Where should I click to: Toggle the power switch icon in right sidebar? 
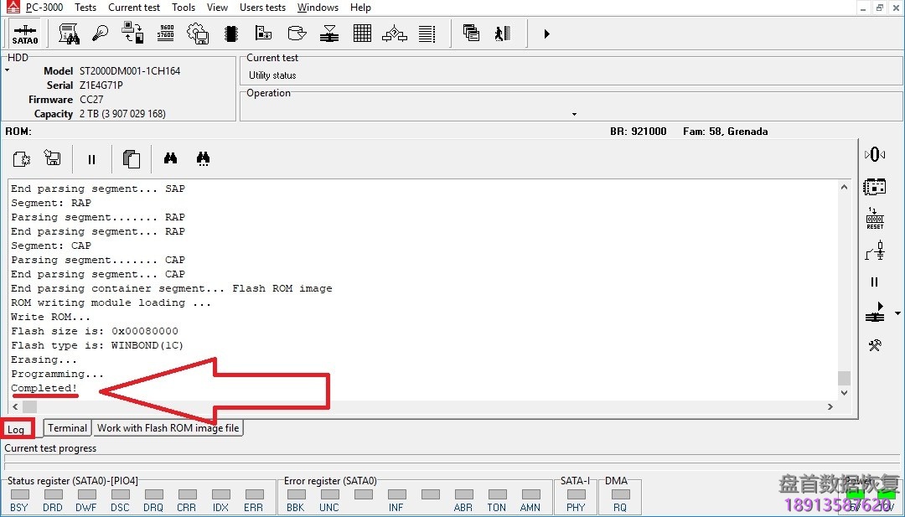click(x=875, y=251)
